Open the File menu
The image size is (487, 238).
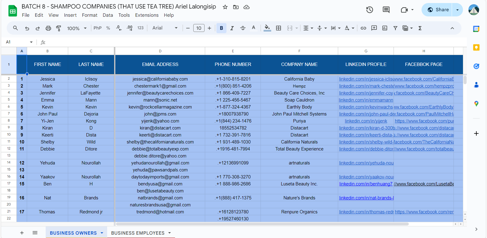click(26, 15)
